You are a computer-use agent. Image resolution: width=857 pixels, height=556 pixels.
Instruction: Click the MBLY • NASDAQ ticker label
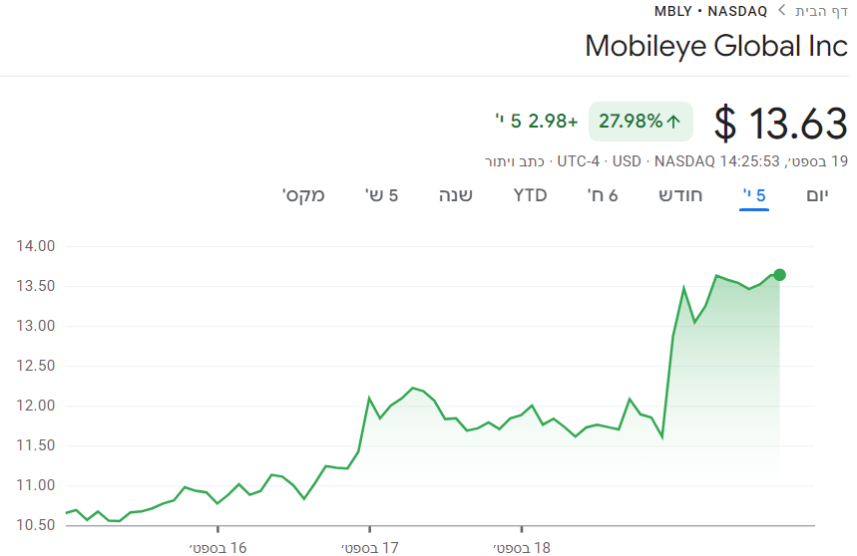pyautogui.click(x=711, y=11)
